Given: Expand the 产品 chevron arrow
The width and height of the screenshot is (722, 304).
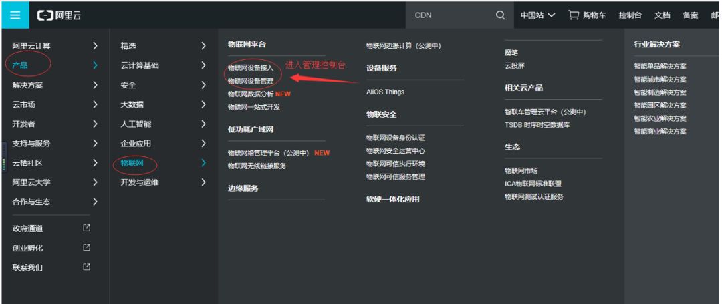Looking at the screenshot, I should coord(95,65).
